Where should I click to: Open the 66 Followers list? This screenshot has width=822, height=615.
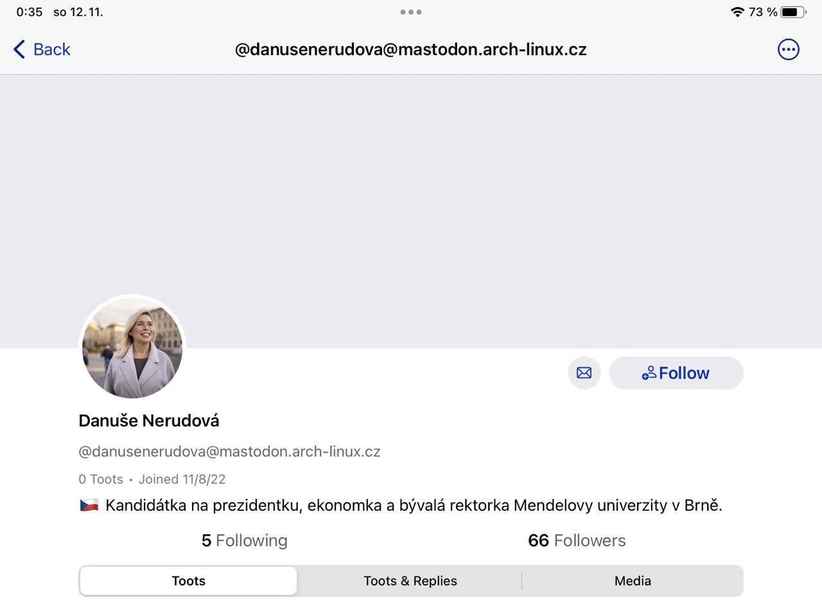pyautogui.click(x=577, y=541)
